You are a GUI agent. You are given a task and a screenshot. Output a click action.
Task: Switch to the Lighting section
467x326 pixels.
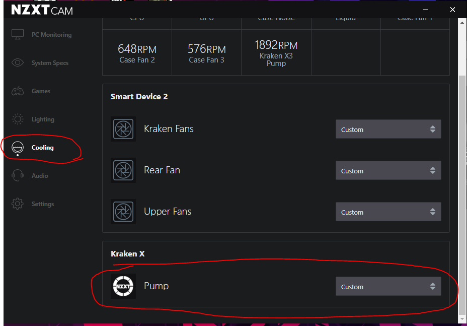click(x=43, y=119)
